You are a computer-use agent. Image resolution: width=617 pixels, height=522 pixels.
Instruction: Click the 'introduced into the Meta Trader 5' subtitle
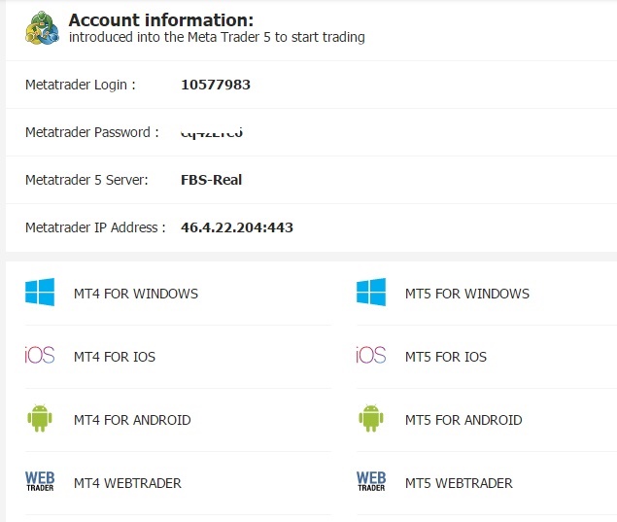(x=217, y=37)
